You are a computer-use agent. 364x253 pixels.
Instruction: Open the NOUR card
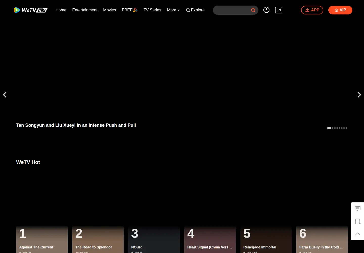154,239
